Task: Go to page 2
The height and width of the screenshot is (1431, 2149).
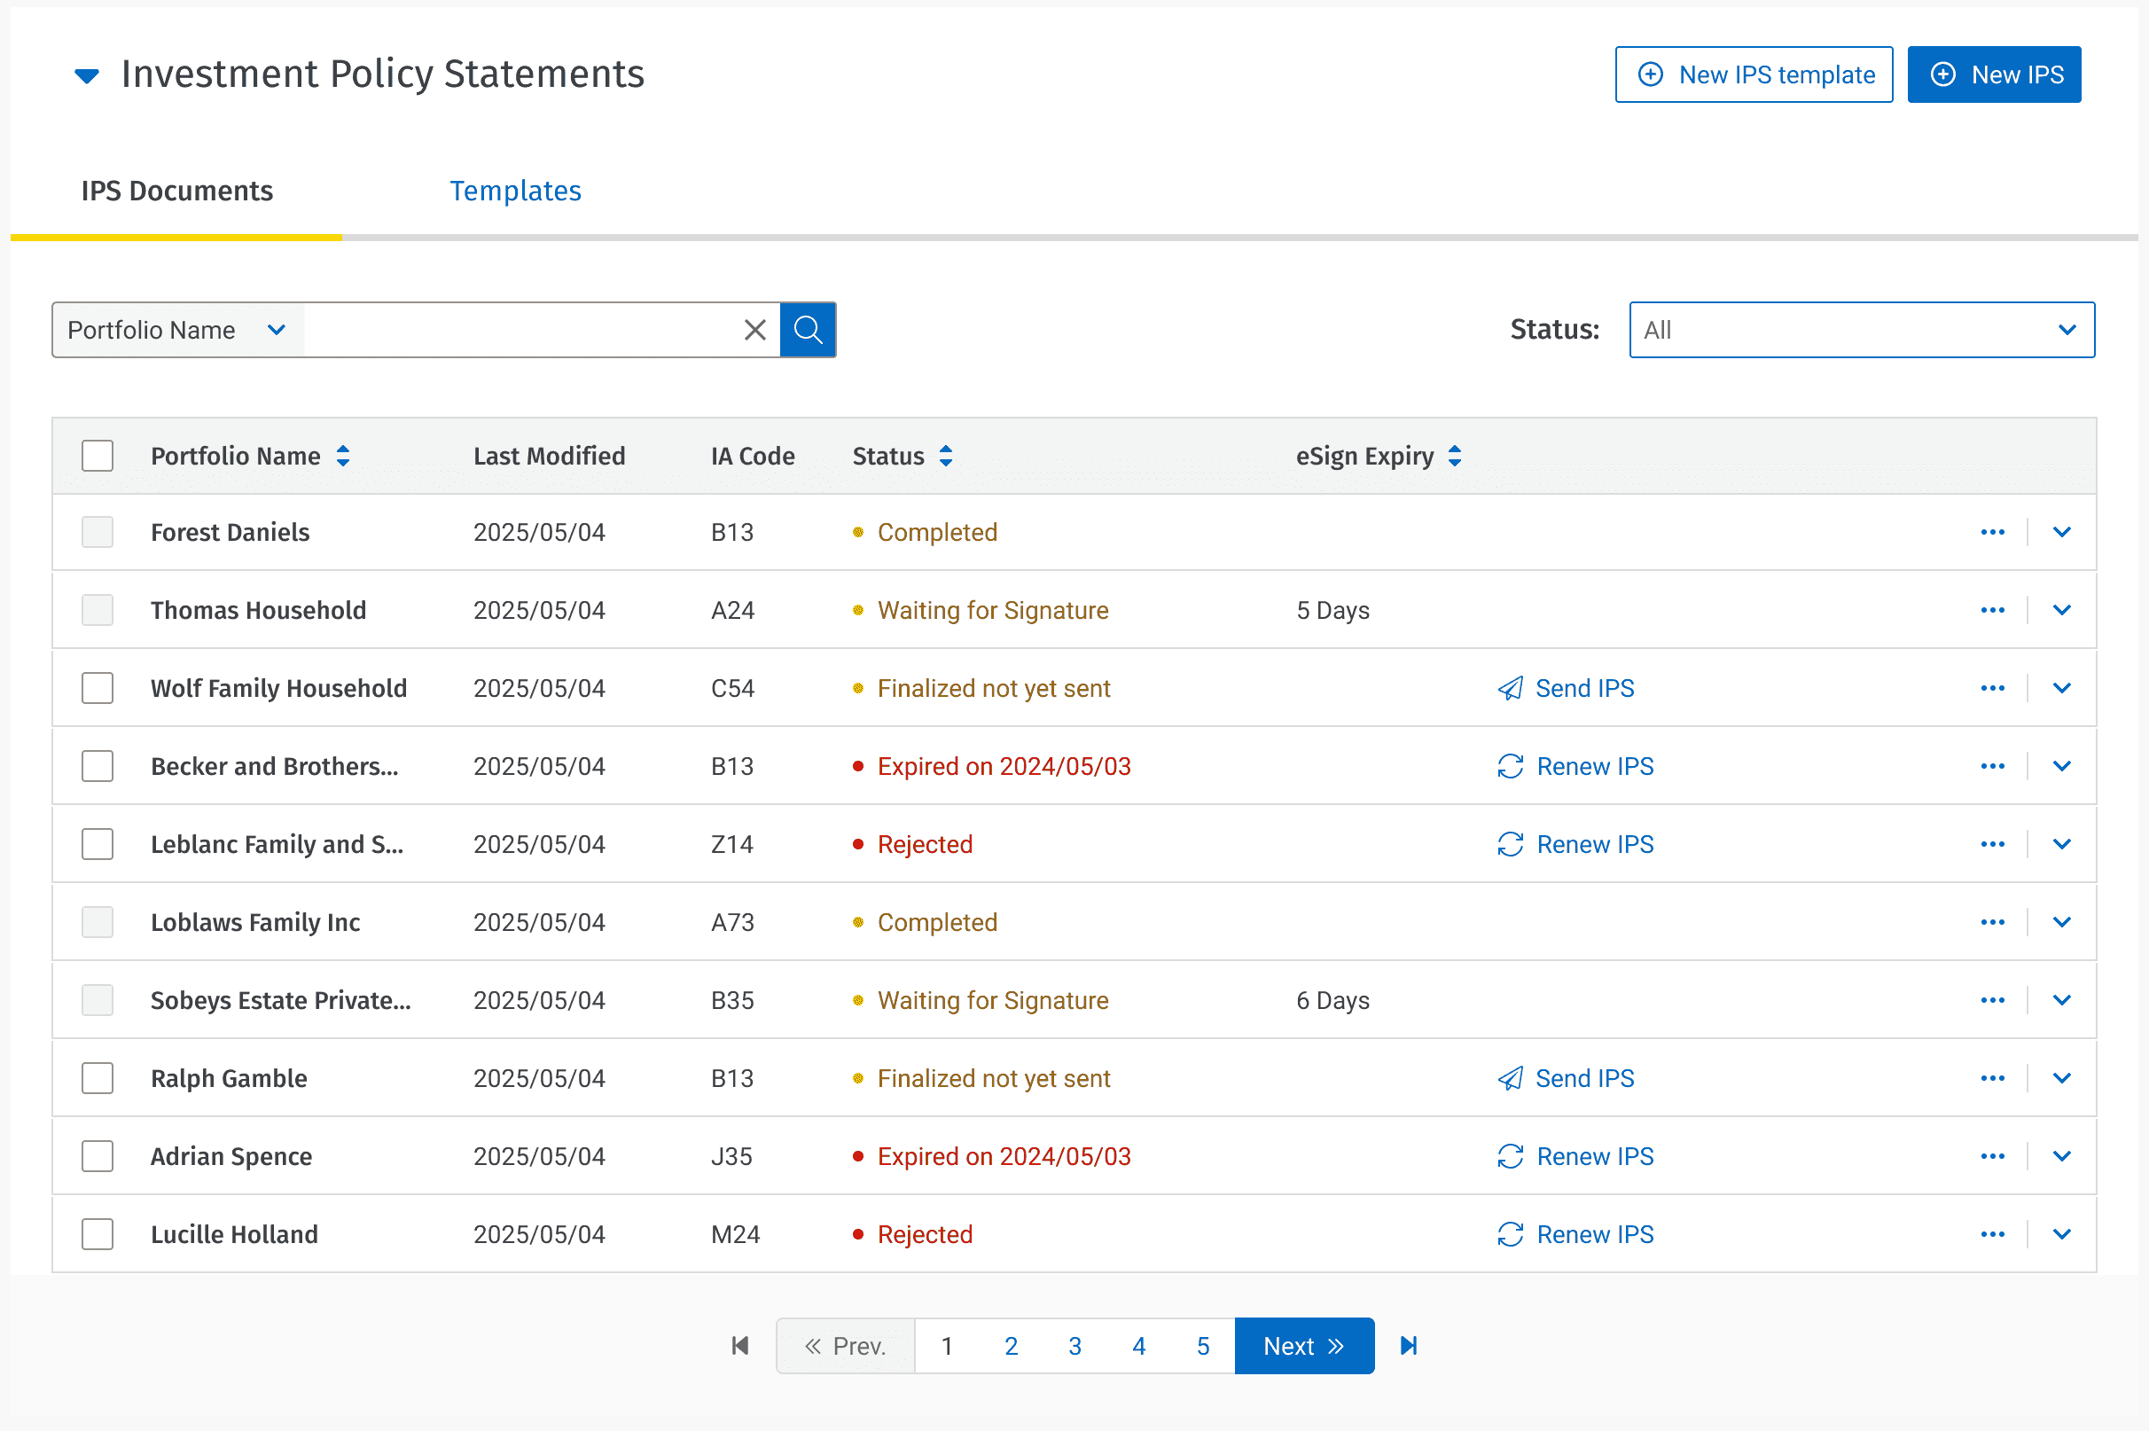Action: [1011, 1345]
